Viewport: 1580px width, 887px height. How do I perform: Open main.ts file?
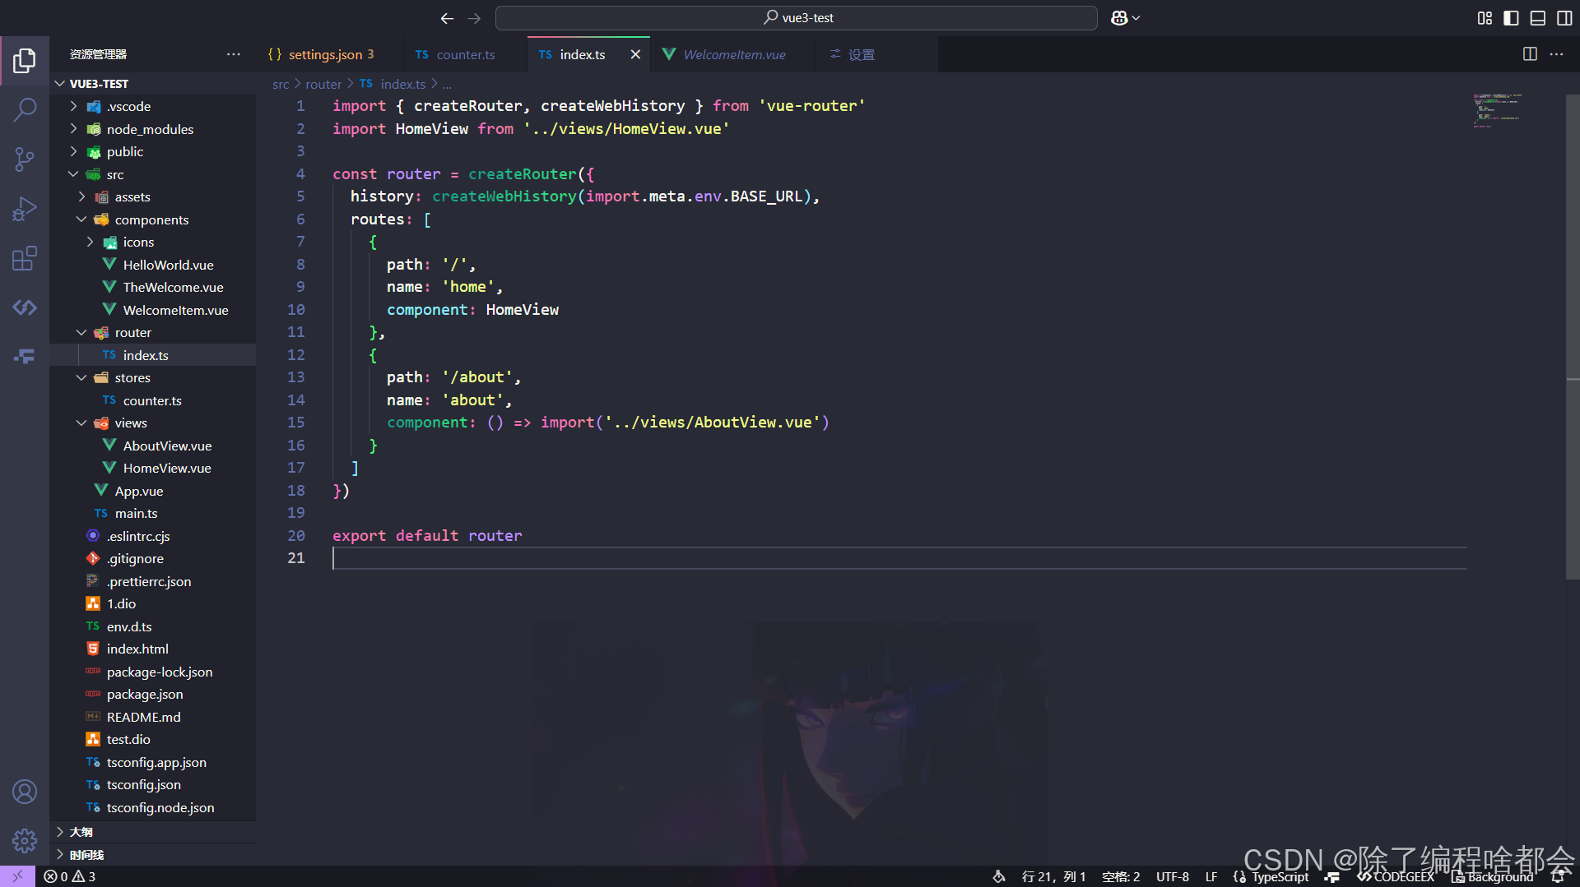tap(153, 513)
